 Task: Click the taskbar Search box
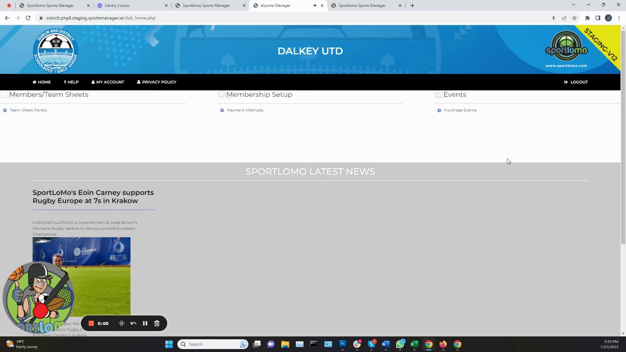click(213, 344)
